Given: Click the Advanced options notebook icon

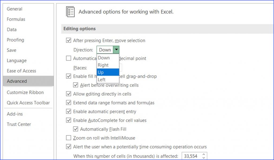Looking at the screenshot, I should tap(70, 12).
